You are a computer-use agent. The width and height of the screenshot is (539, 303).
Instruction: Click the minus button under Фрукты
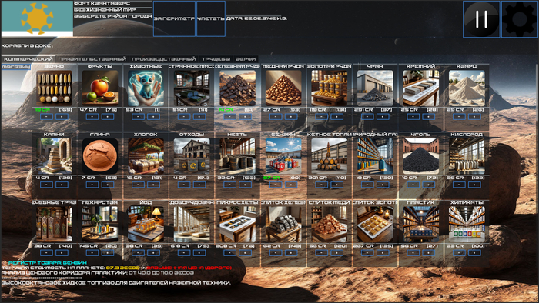click(x=92, y=117)
